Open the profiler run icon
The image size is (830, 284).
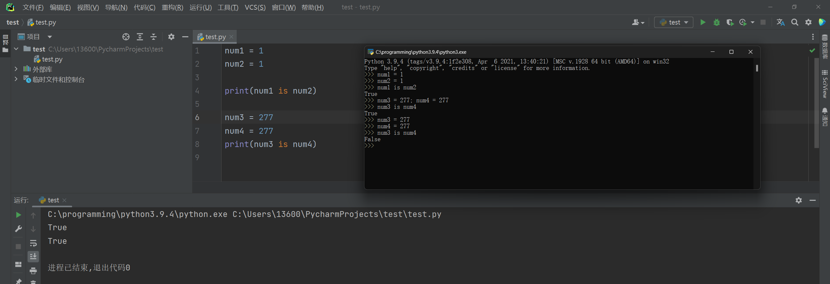tap(743, 22)
